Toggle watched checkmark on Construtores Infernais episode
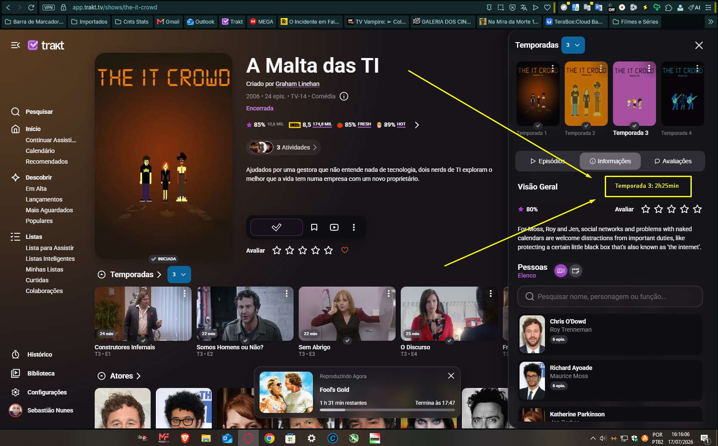 point(143,340)
